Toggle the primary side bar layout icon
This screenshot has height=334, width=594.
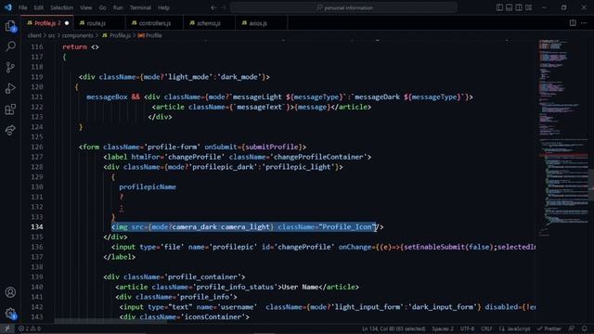(499, 7)
